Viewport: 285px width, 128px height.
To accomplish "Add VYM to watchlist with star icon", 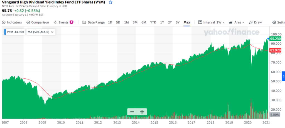I will 110,2.
